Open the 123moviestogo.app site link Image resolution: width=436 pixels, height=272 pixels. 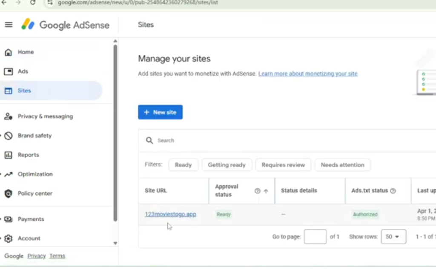(170, 214)
